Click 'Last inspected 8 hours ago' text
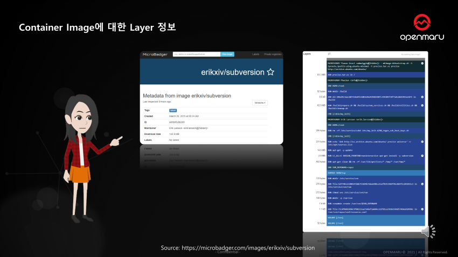The image size is (458, 257). pos(157,102)
